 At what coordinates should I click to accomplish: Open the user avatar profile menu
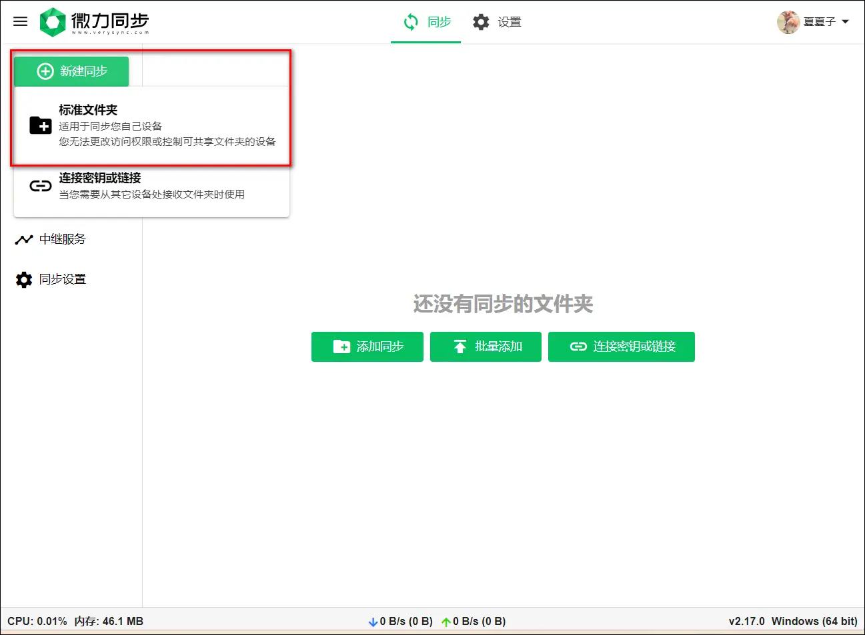click(788, 21)
